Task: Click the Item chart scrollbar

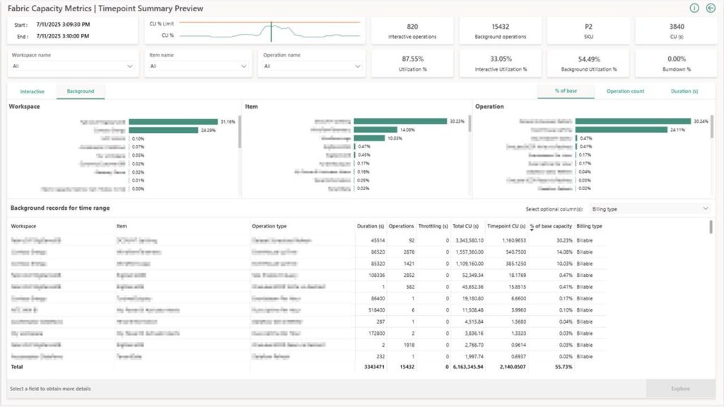Action: pos(469,124)
